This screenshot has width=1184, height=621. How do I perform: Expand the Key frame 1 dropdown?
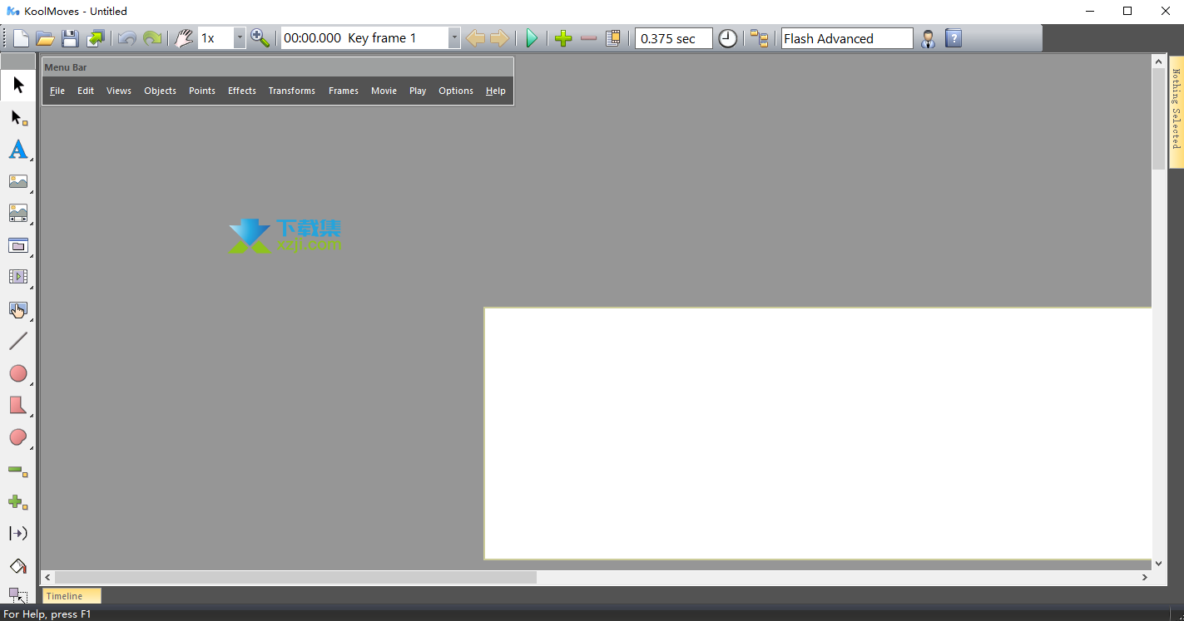click(x=453, y=38)
